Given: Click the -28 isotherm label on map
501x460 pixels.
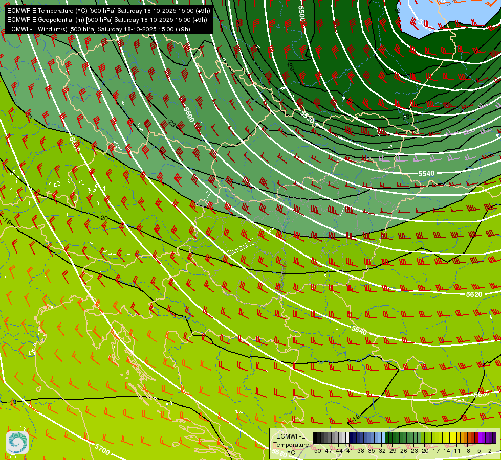Looking at the screenshot, I should [405, 117].
